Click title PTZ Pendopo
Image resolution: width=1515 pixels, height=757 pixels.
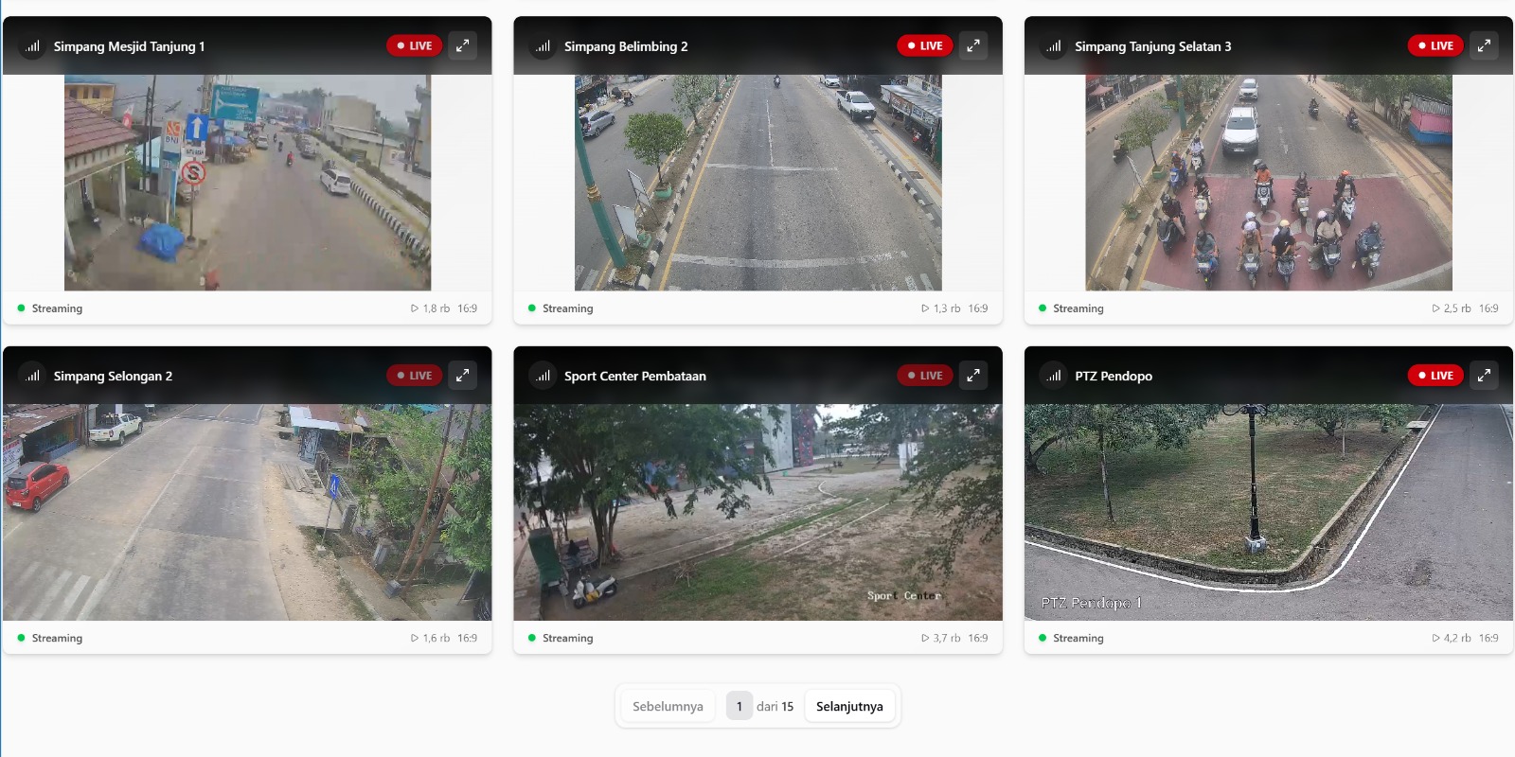(x=1114, y=377)
